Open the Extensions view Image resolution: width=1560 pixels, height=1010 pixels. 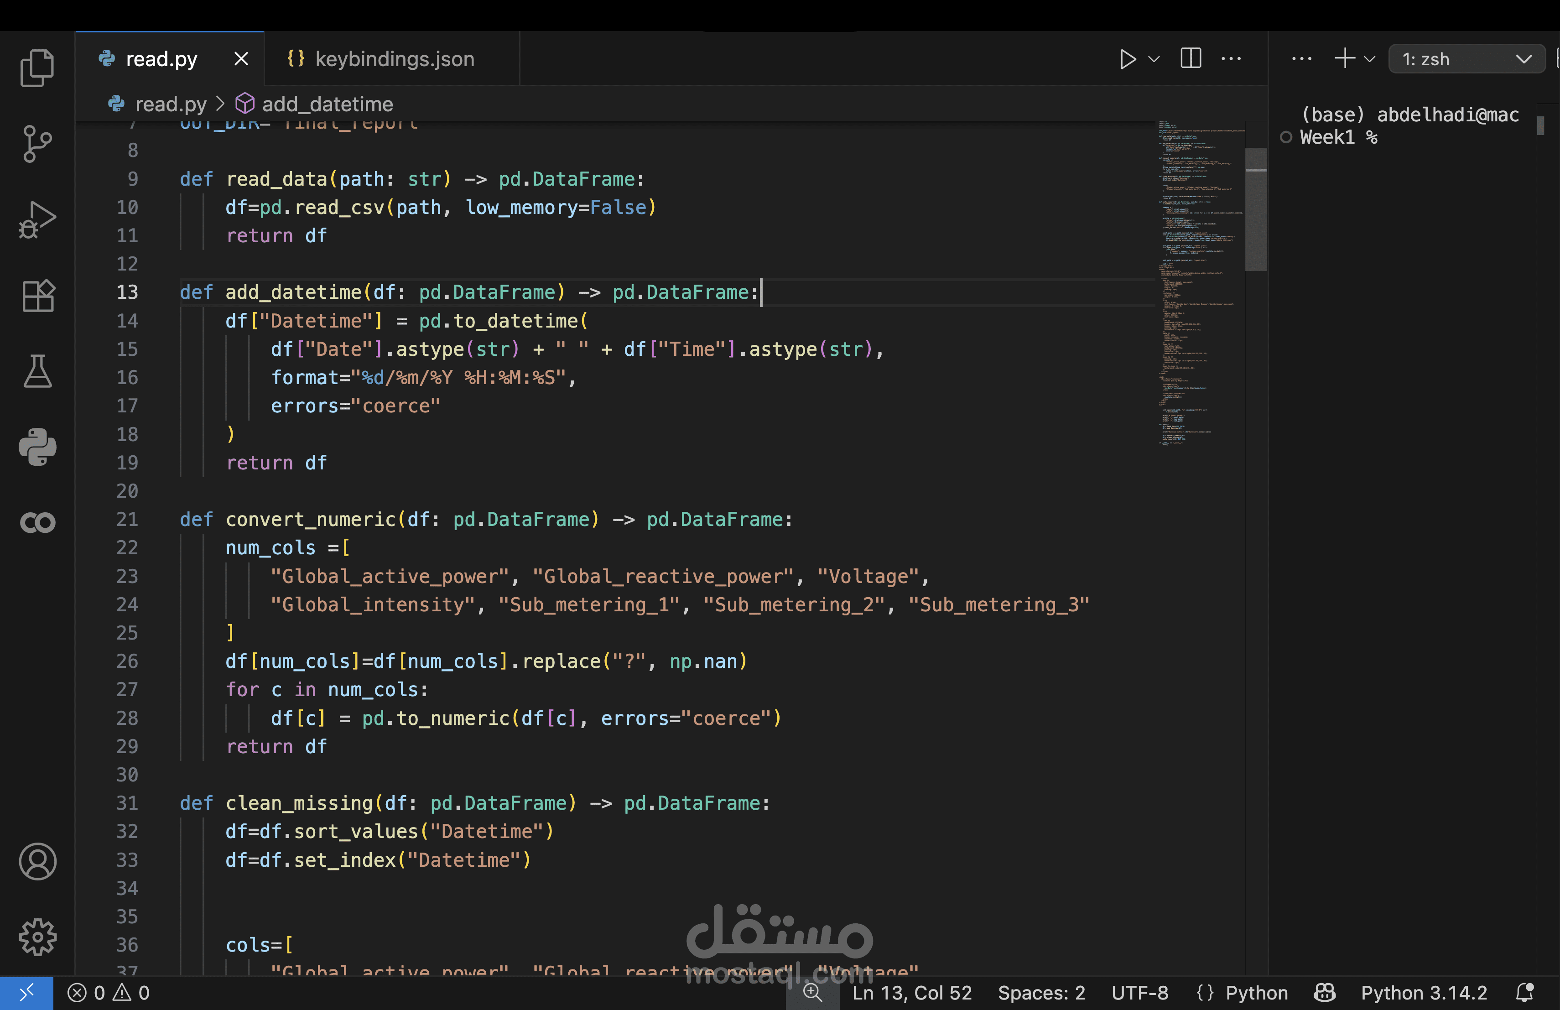[x=37, y=296]
